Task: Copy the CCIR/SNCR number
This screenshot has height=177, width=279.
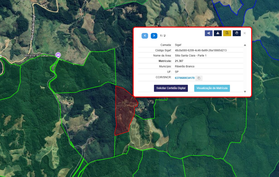Action: (199, 78)
